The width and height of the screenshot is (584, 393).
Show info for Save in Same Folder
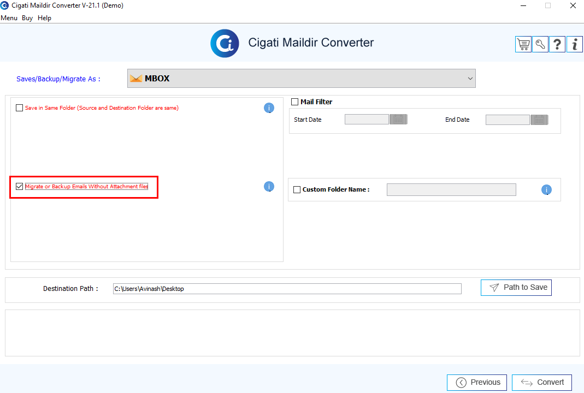(x=269, y=108)
